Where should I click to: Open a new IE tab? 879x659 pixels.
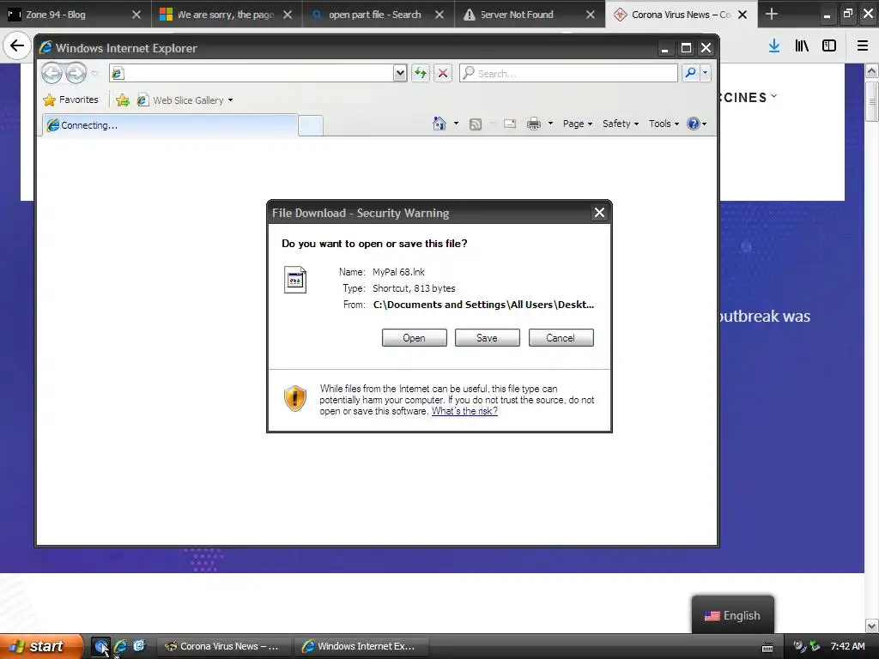(x=311, y=125)
